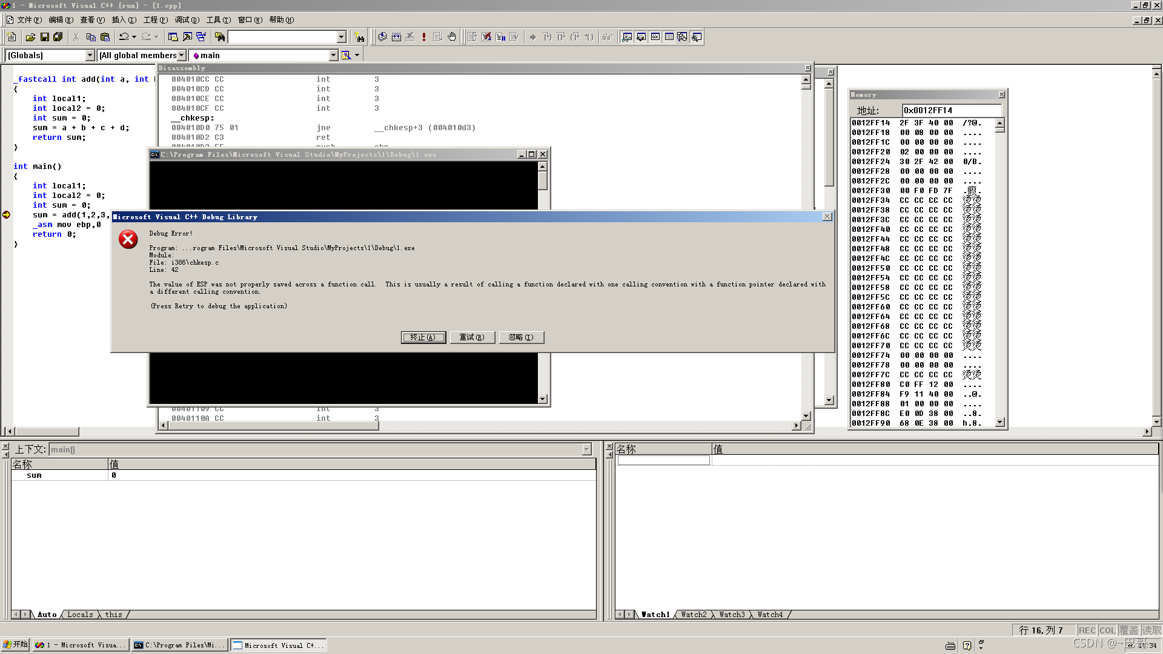This screenshot has width=1163, height=654.
Task: Click the WizardBar actions wand icon
Action: coord(346,55)
